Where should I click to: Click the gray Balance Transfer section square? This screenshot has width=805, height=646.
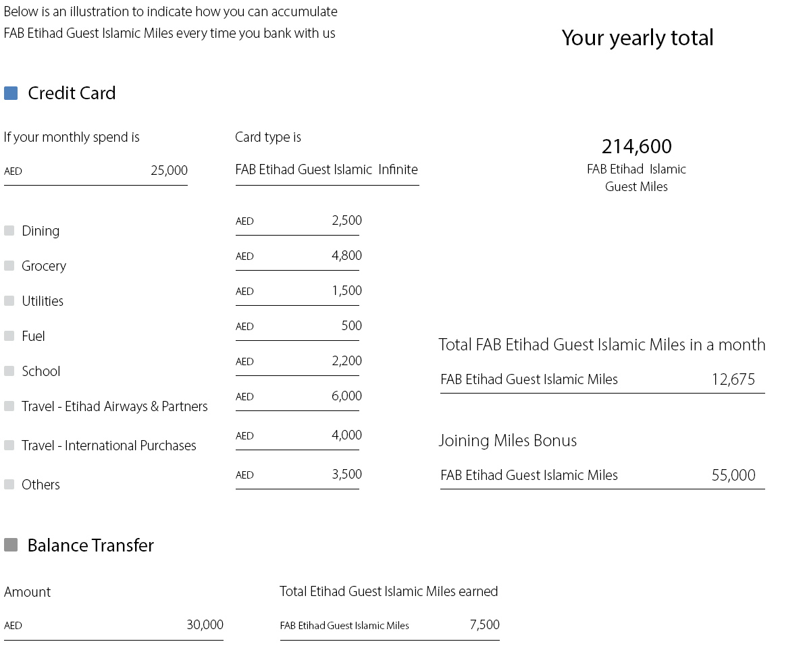pyautogui.click(x=11, y=545)
